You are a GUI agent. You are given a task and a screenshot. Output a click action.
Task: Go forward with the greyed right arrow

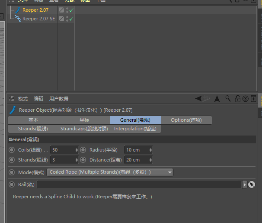point(206,98)
